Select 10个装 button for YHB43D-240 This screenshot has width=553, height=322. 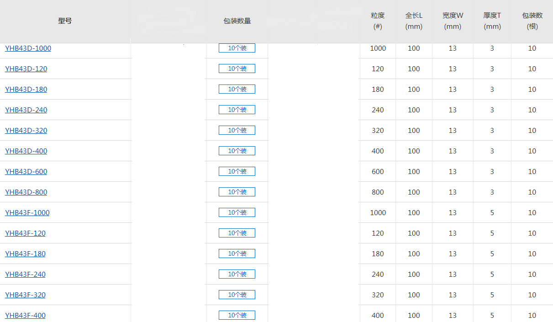[x=237, y=110]
